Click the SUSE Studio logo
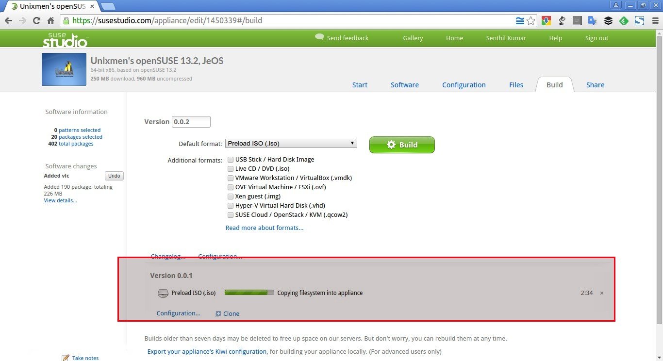The image size is (663, 361). pyautogui.click(x=65, y=40)
